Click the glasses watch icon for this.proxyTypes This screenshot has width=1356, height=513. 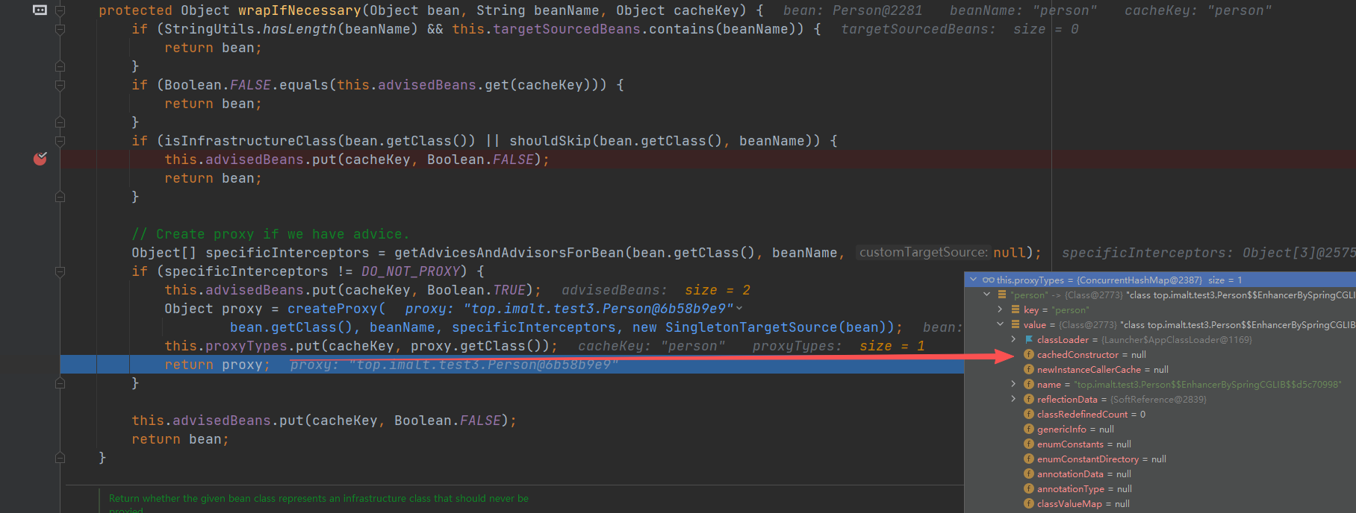coord(988,280)
